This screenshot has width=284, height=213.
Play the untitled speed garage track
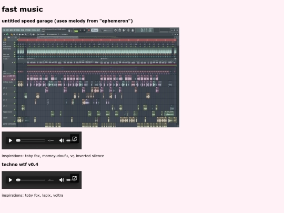tap(11, 140)
